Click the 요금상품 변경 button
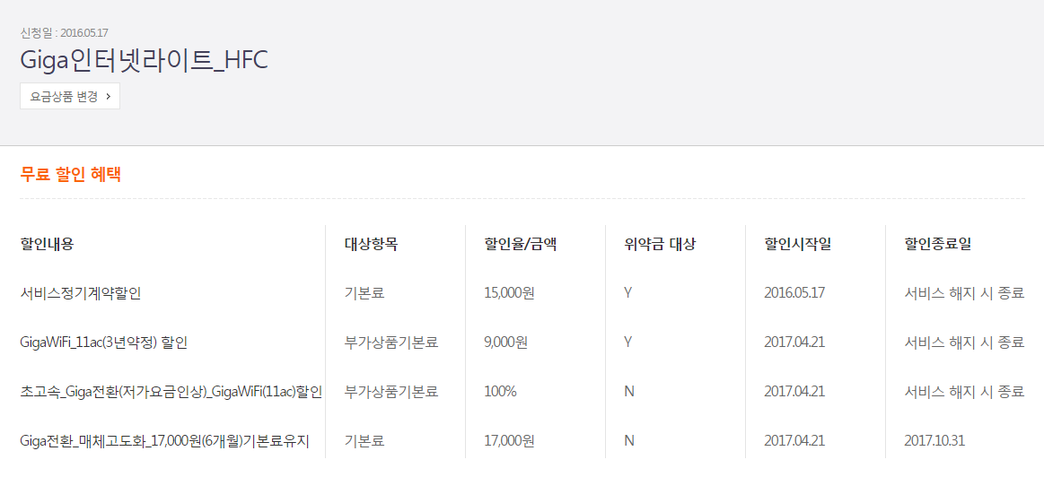 tap(70, 96)
